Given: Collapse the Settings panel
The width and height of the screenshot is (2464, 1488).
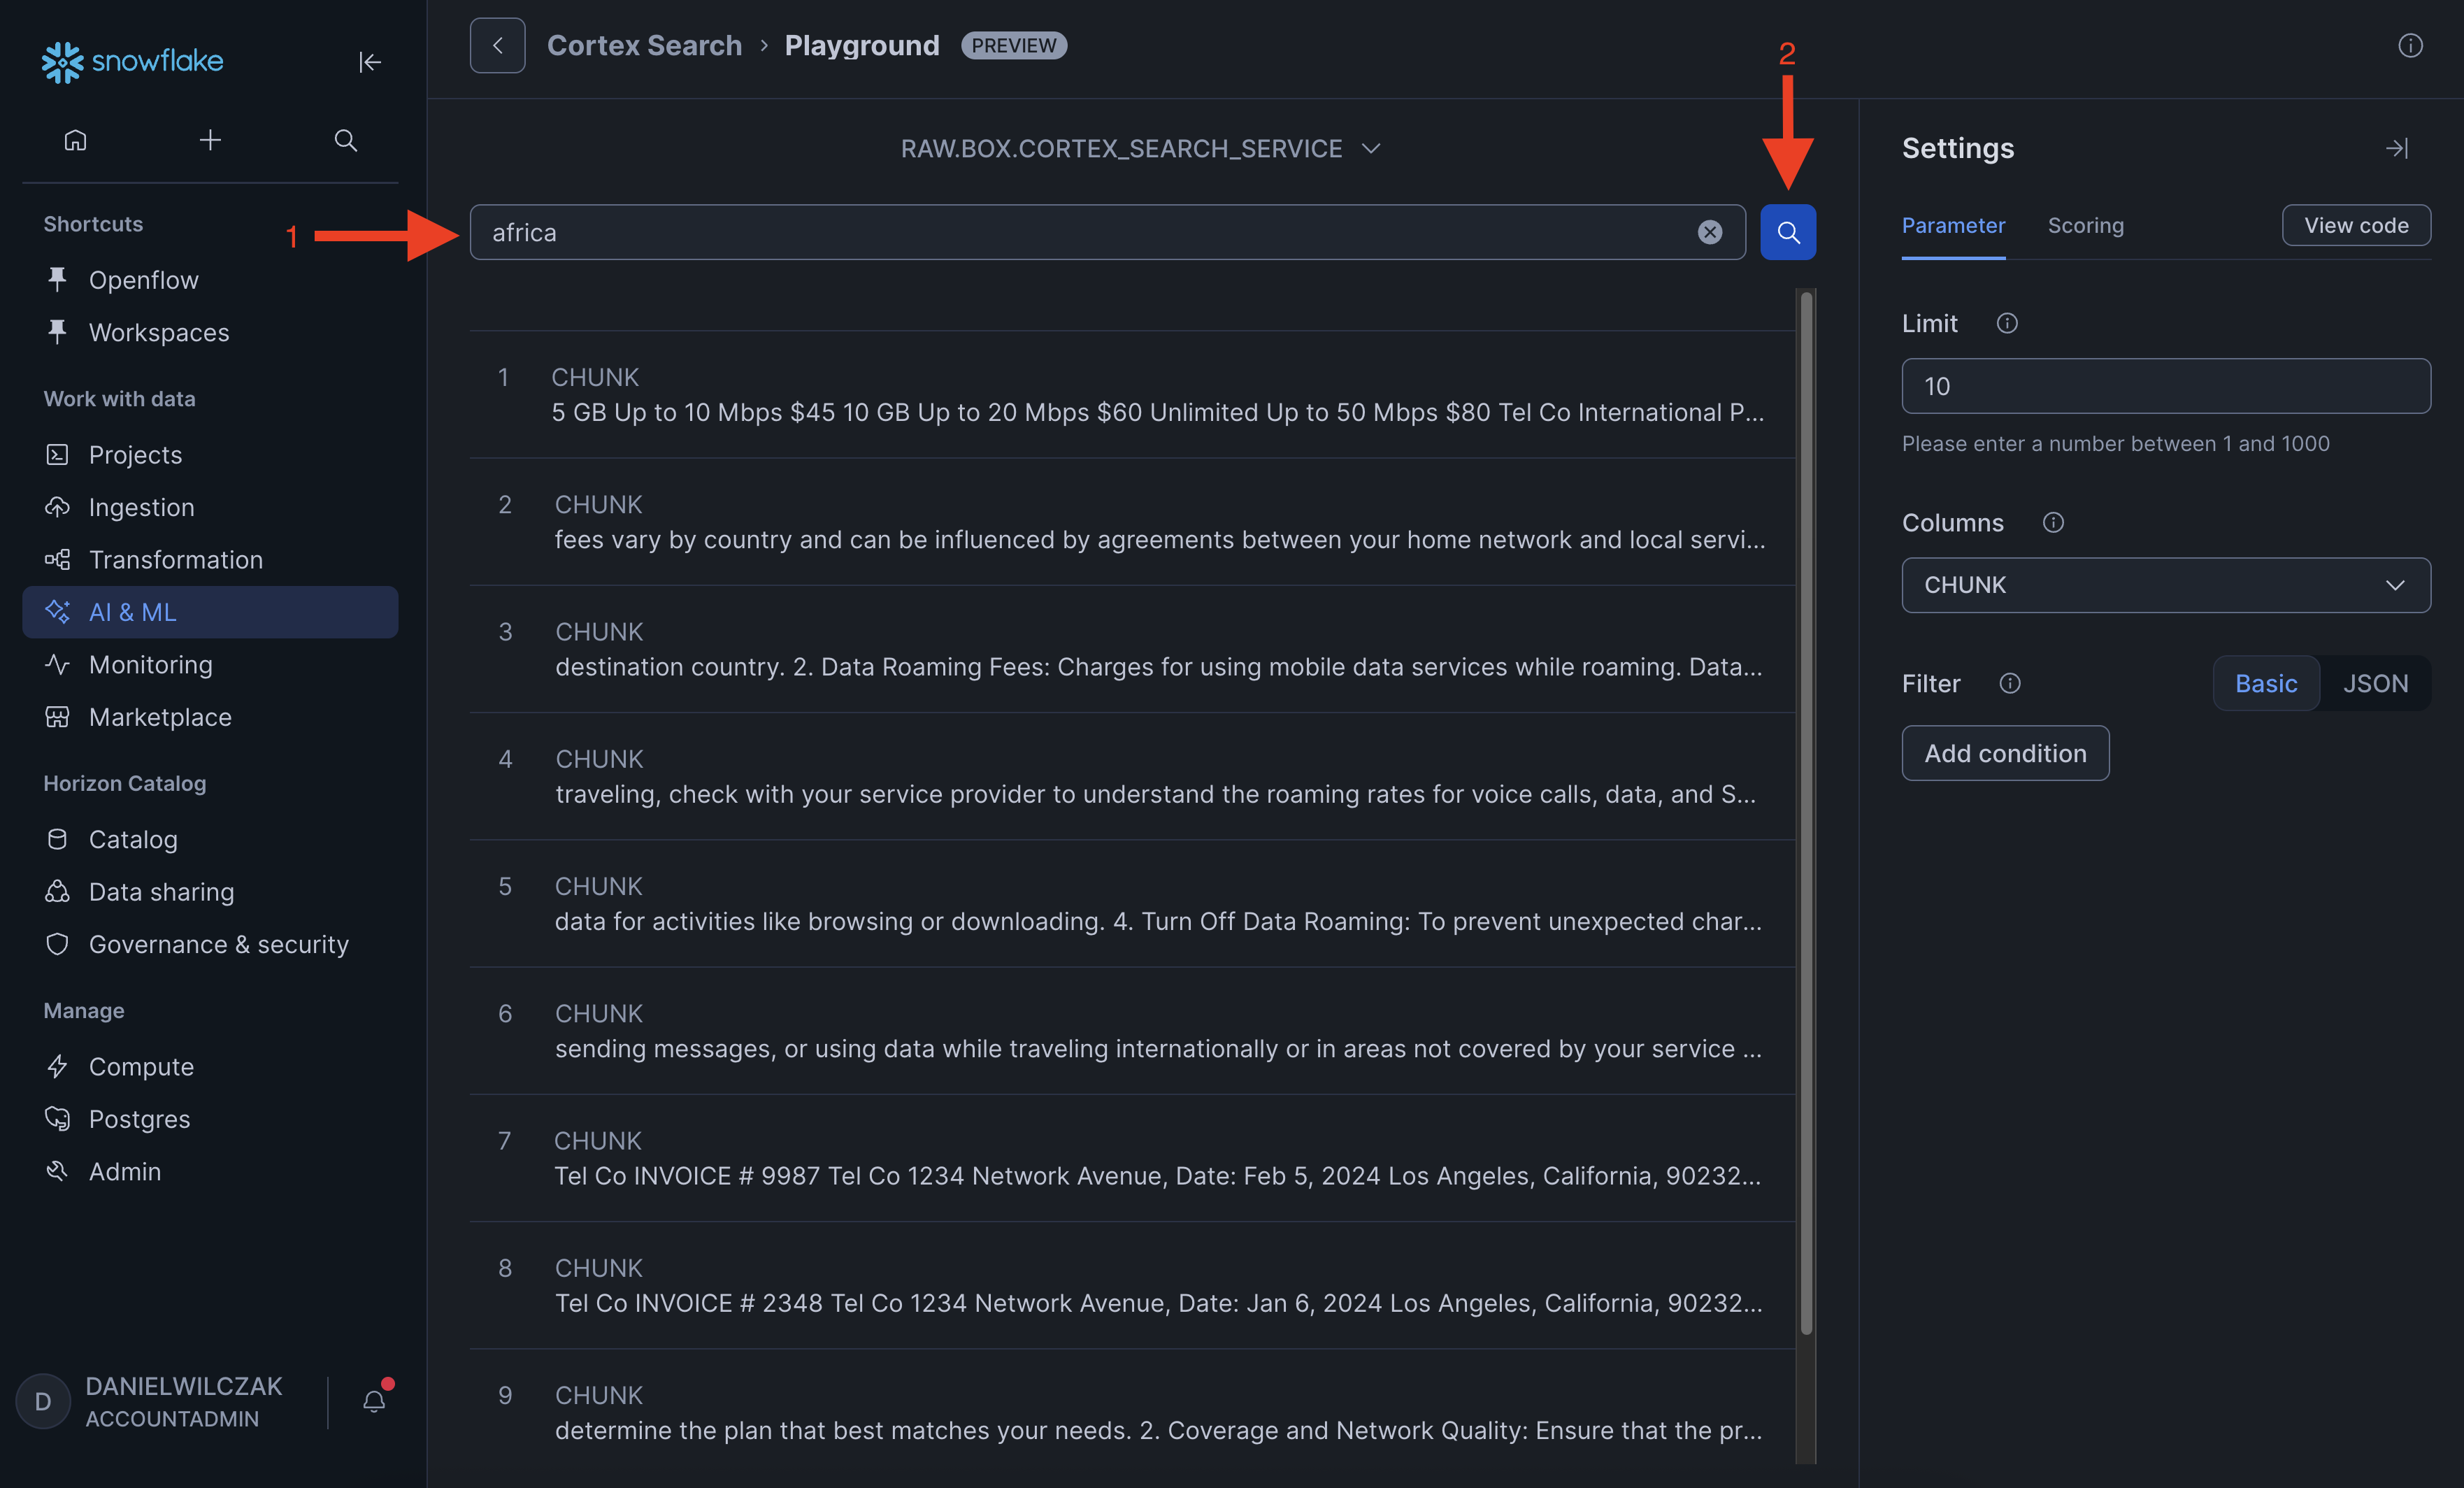Looking at the screenshot, I should (x=2396, y=148).
